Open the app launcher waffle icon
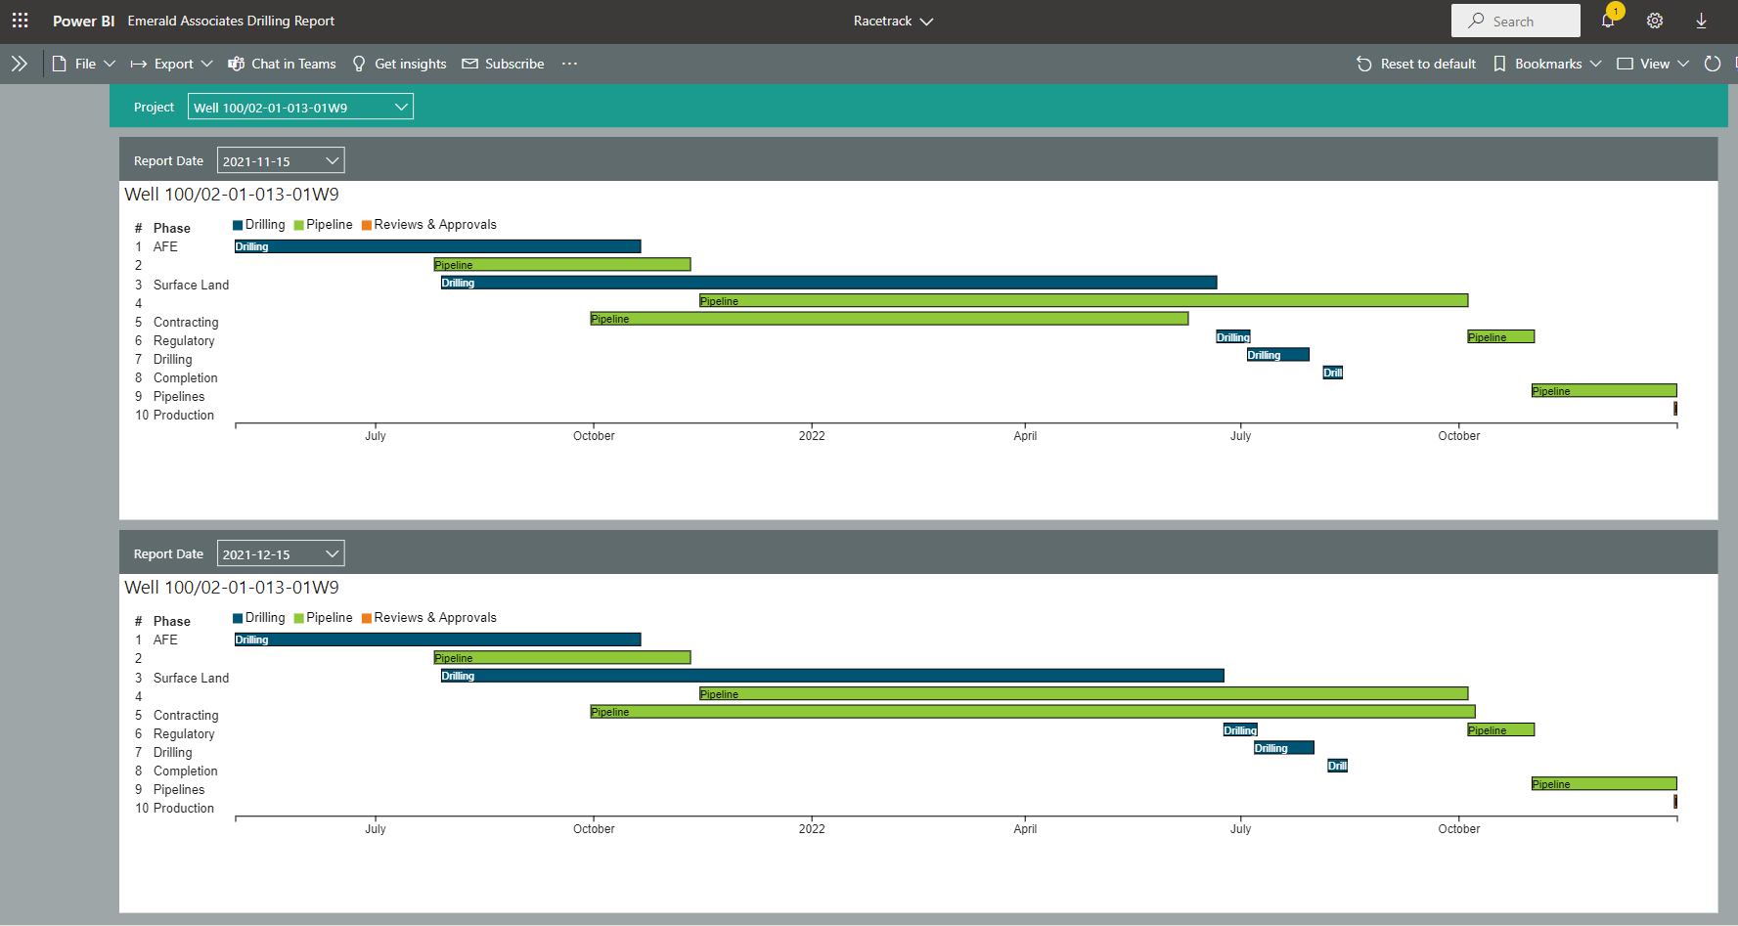The width and height of the screenshot is (1738, 926). pyautogui.click(x=20, y=21)
